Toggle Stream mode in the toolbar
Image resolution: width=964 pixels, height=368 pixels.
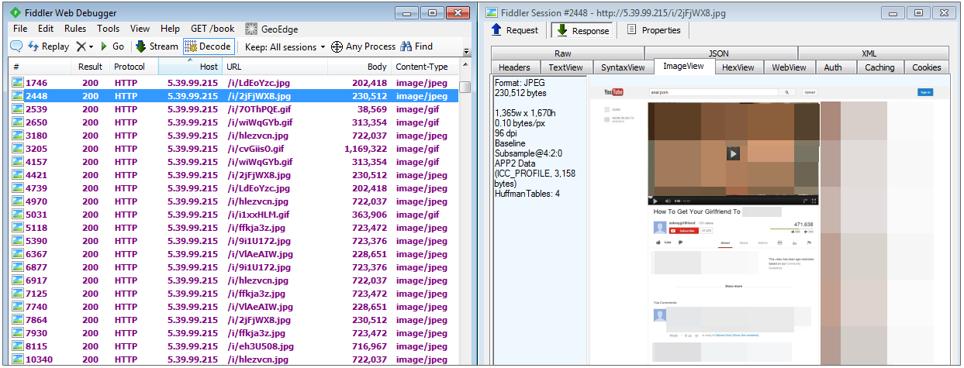click(157, 46)
